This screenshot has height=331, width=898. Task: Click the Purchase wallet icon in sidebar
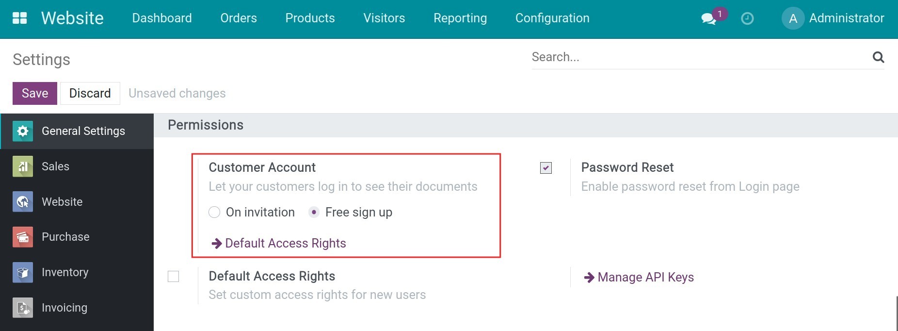(22, 237)
